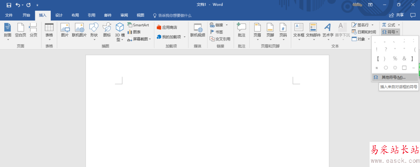
Task: Insert a picture from file (图片)
Action: point(65,30)
